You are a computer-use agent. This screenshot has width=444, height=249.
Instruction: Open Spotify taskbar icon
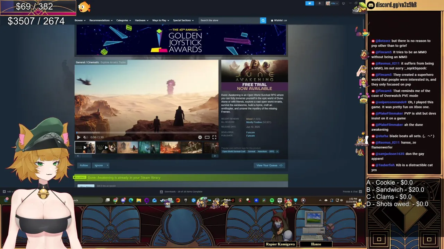272,200
